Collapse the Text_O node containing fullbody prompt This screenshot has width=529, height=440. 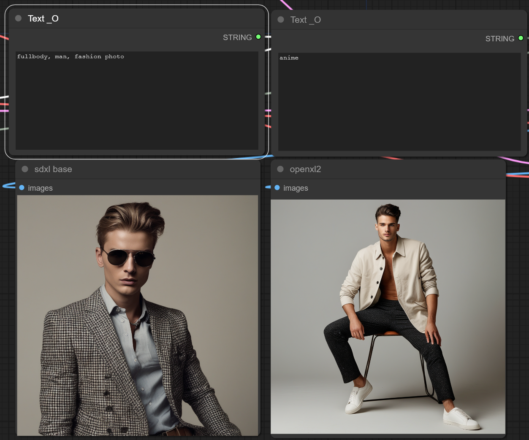click(x=18, y=19)
